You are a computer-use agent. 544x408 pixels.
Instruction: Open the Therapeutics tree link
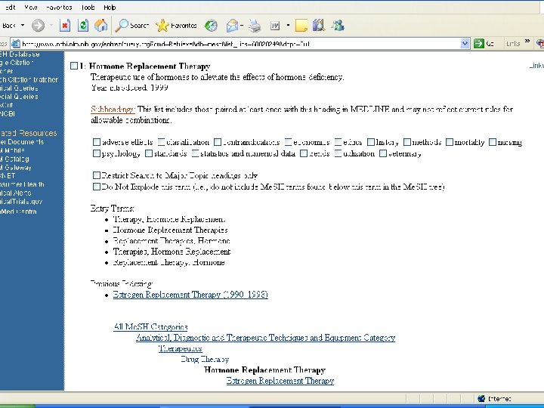pos(181,348)
